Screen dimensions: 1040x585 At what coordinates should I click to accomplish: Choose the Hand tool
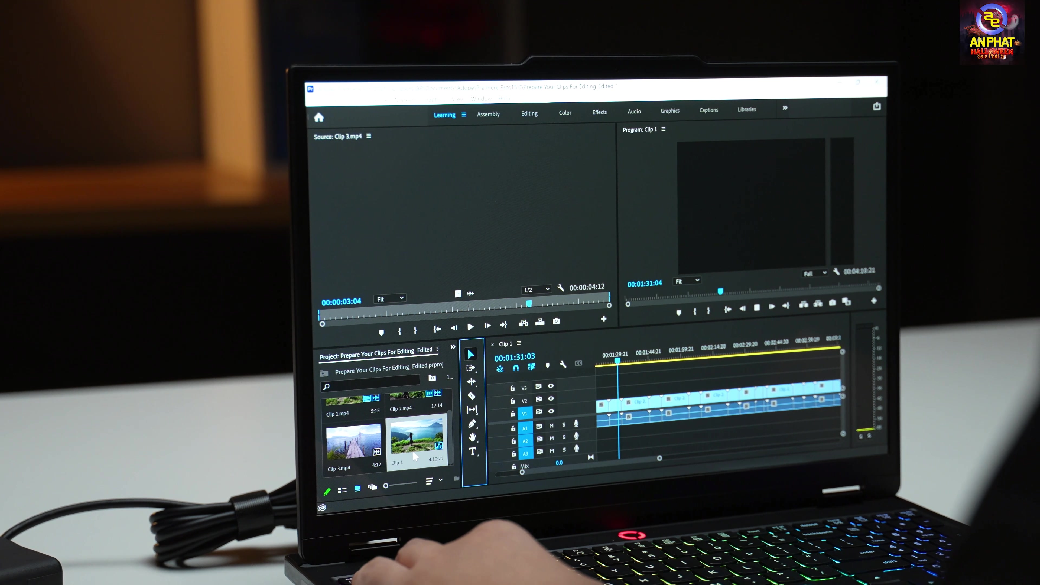coord(472,437)
